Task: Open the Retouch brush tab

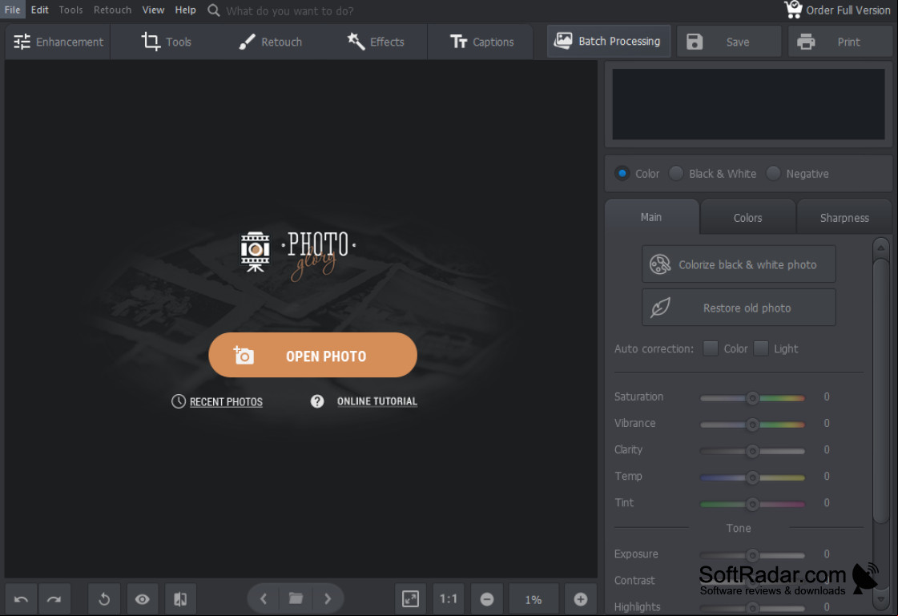Action: click(x=270, y=42)
